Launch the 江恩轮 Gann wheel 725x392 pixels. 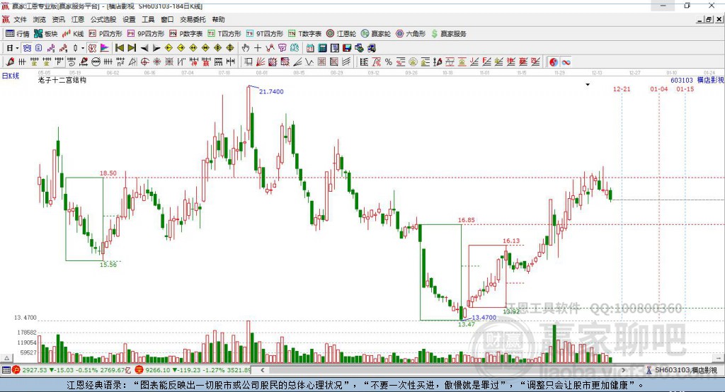pyautogui.click(x=341, y=34)
